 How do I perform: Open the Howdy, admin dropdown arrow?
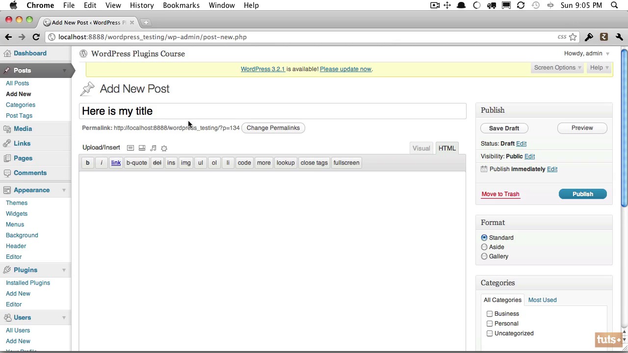(607, 54)
